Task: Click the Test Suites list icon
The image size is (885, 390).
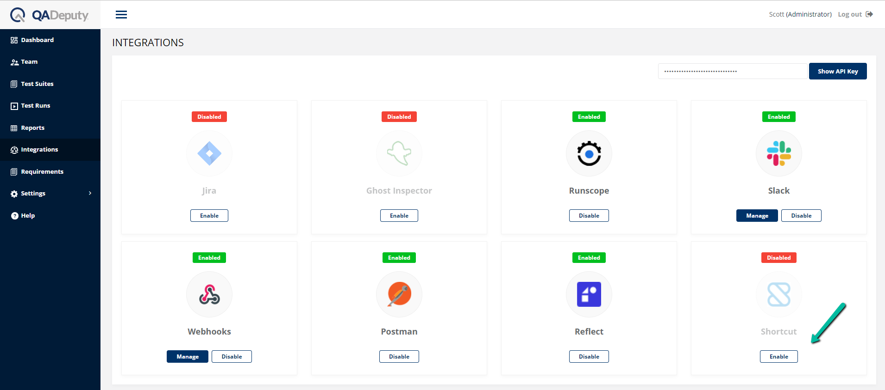Action: click(14, 84)
